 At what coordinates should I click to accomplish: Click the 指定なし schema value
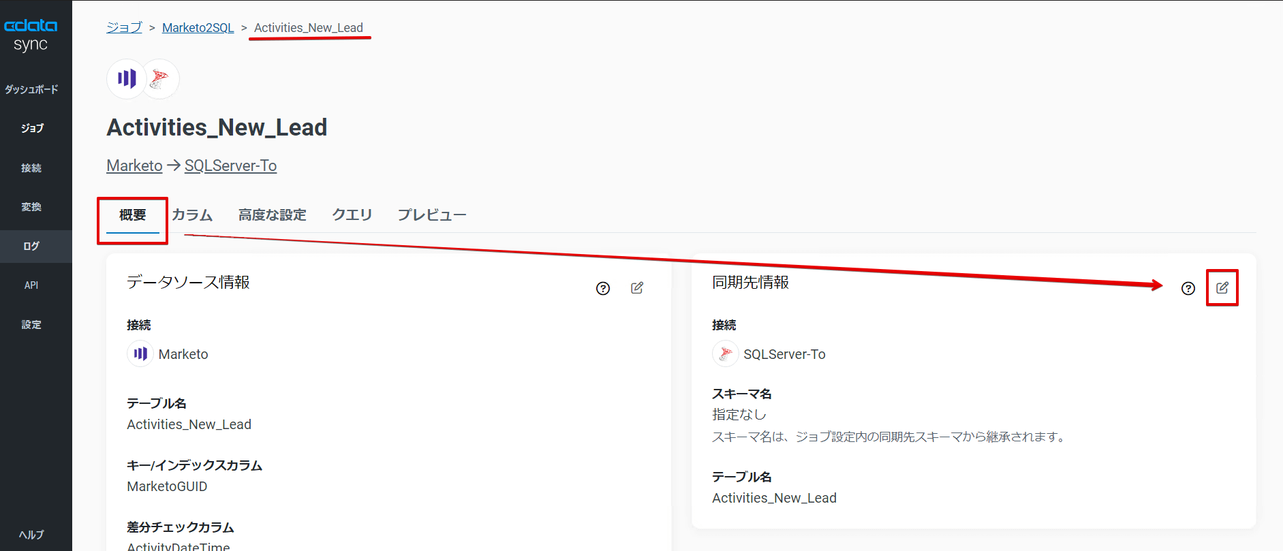[x=739, y=414]
